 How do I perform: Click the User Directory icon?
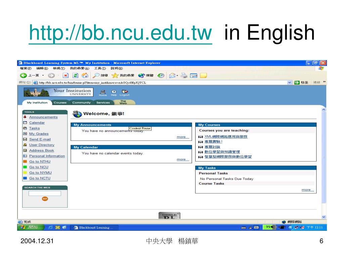[25, 145]
